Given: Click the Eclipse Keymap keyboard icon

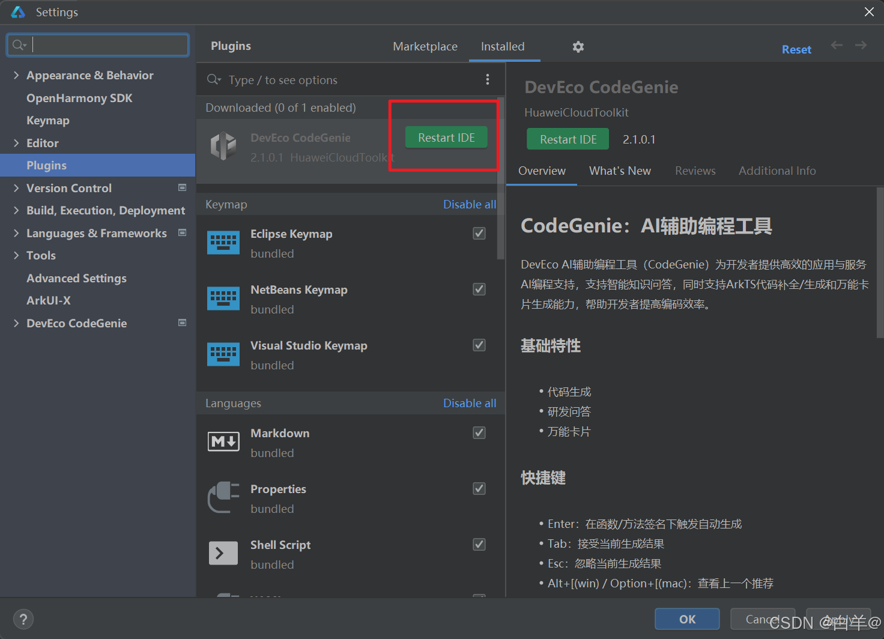Looking at the screenshot, I should point(223,241).
